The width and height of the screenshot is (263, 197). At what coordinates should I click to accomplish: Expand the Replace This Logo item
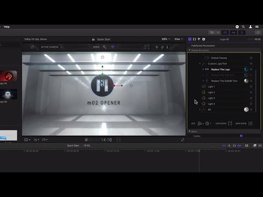203,69
